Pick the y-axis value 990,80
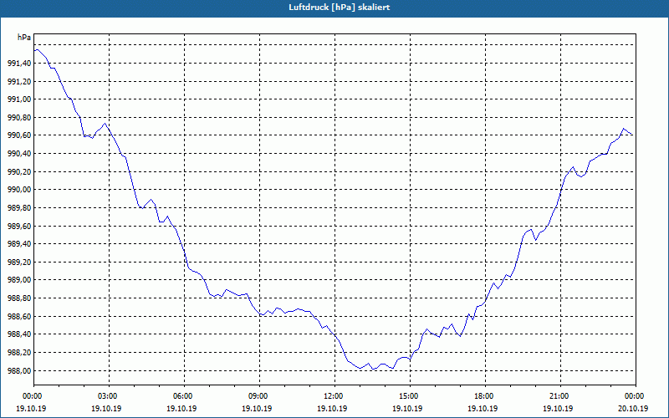 19,118
